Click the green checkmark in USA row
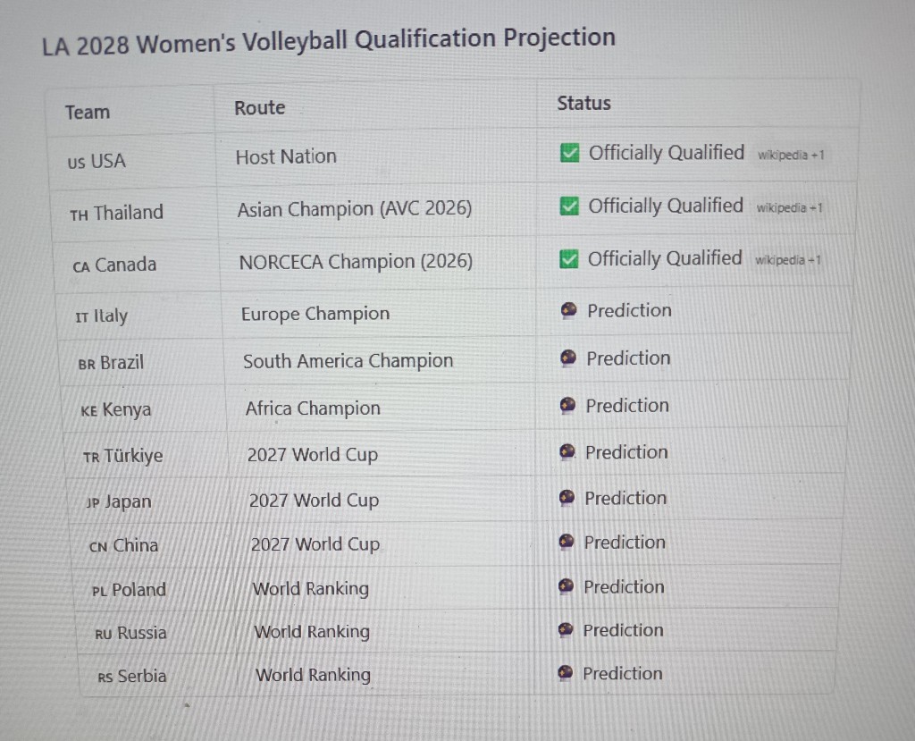 coord(569,154)
